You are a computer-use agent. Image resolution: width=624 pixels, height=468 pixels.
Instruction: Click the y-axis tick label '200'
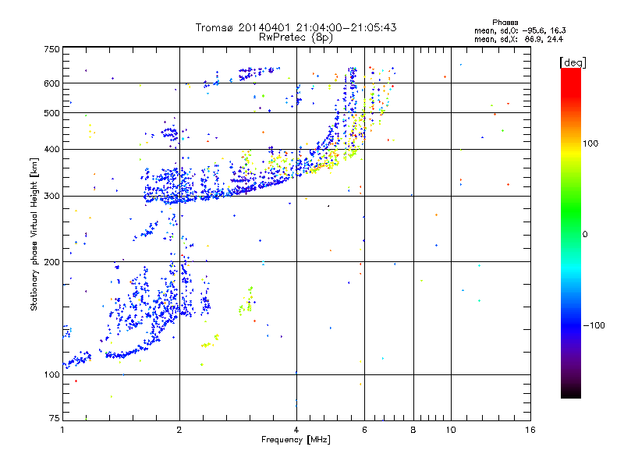(x=51, y=262)
